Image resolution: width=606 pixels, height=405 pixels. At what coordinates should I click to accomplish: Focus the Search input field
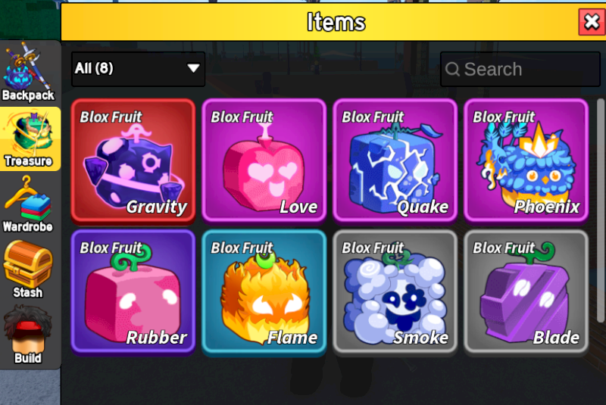click(520, 69)
